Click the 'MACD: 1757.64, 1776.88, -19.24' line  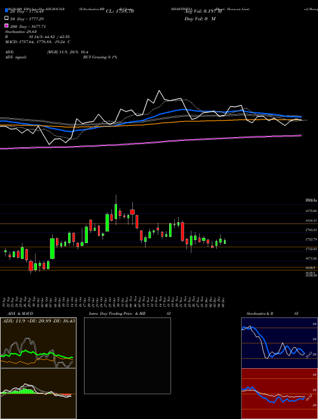pos(38,42)
